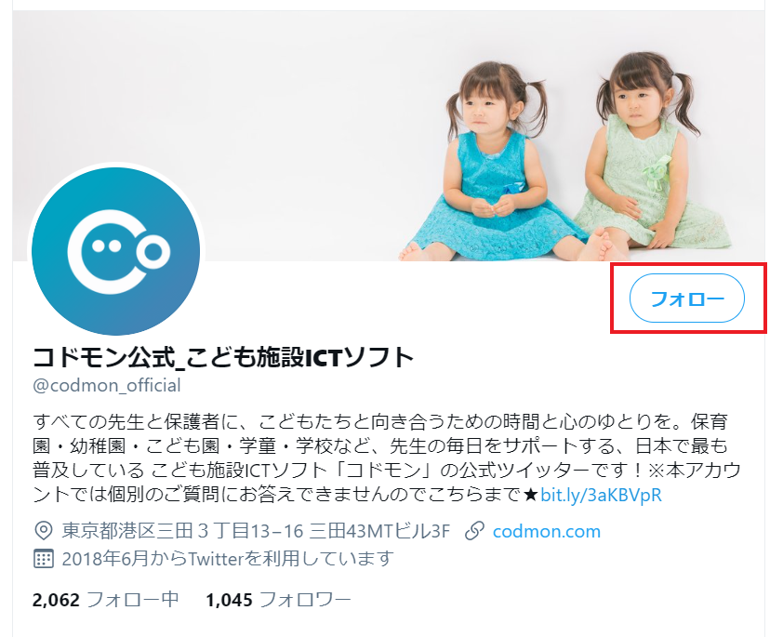This screenshot has height=637, width=783.
Task: Click the フォロー follow button
Action: 686,298
